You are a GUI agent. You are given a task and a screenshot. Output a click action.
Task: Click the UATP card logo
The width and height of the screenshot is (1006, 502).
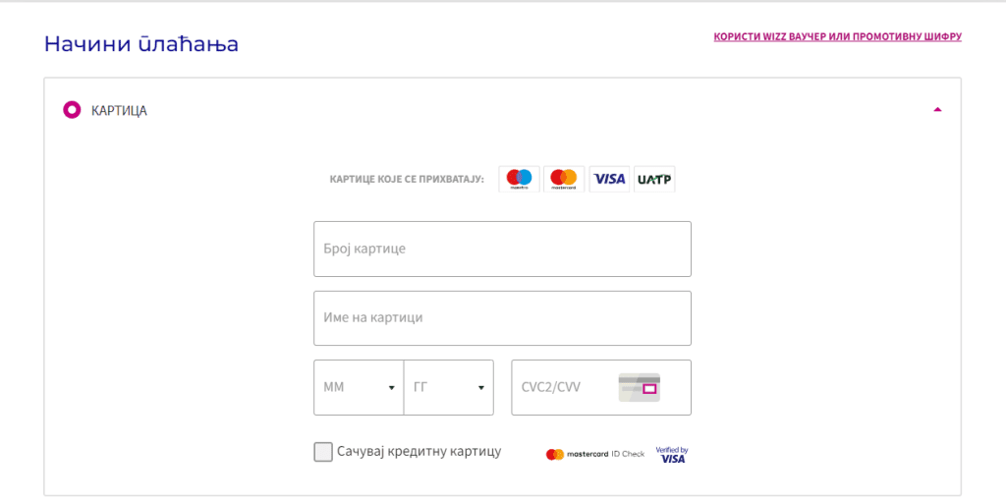click(654, 179)
